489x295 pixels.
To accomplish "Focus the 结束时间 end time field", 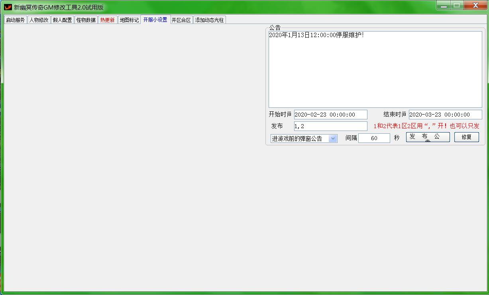I will tap(445, 115).
